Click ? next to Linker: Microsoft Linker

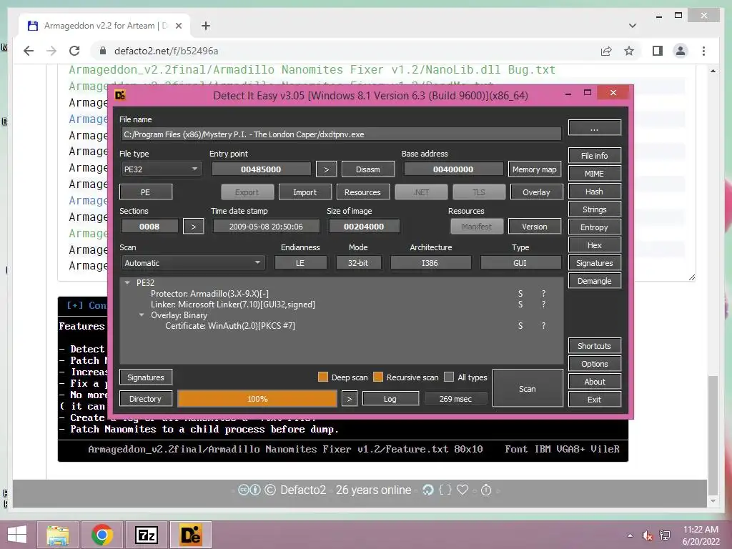coord(543,305)
